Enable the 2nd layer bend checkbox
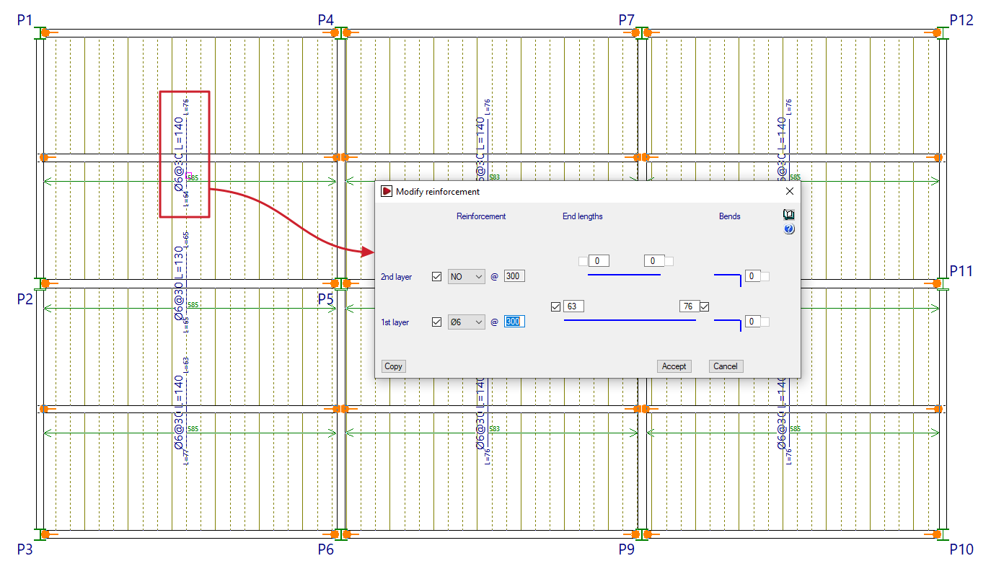The image size is (991, 574). (765, 276)
